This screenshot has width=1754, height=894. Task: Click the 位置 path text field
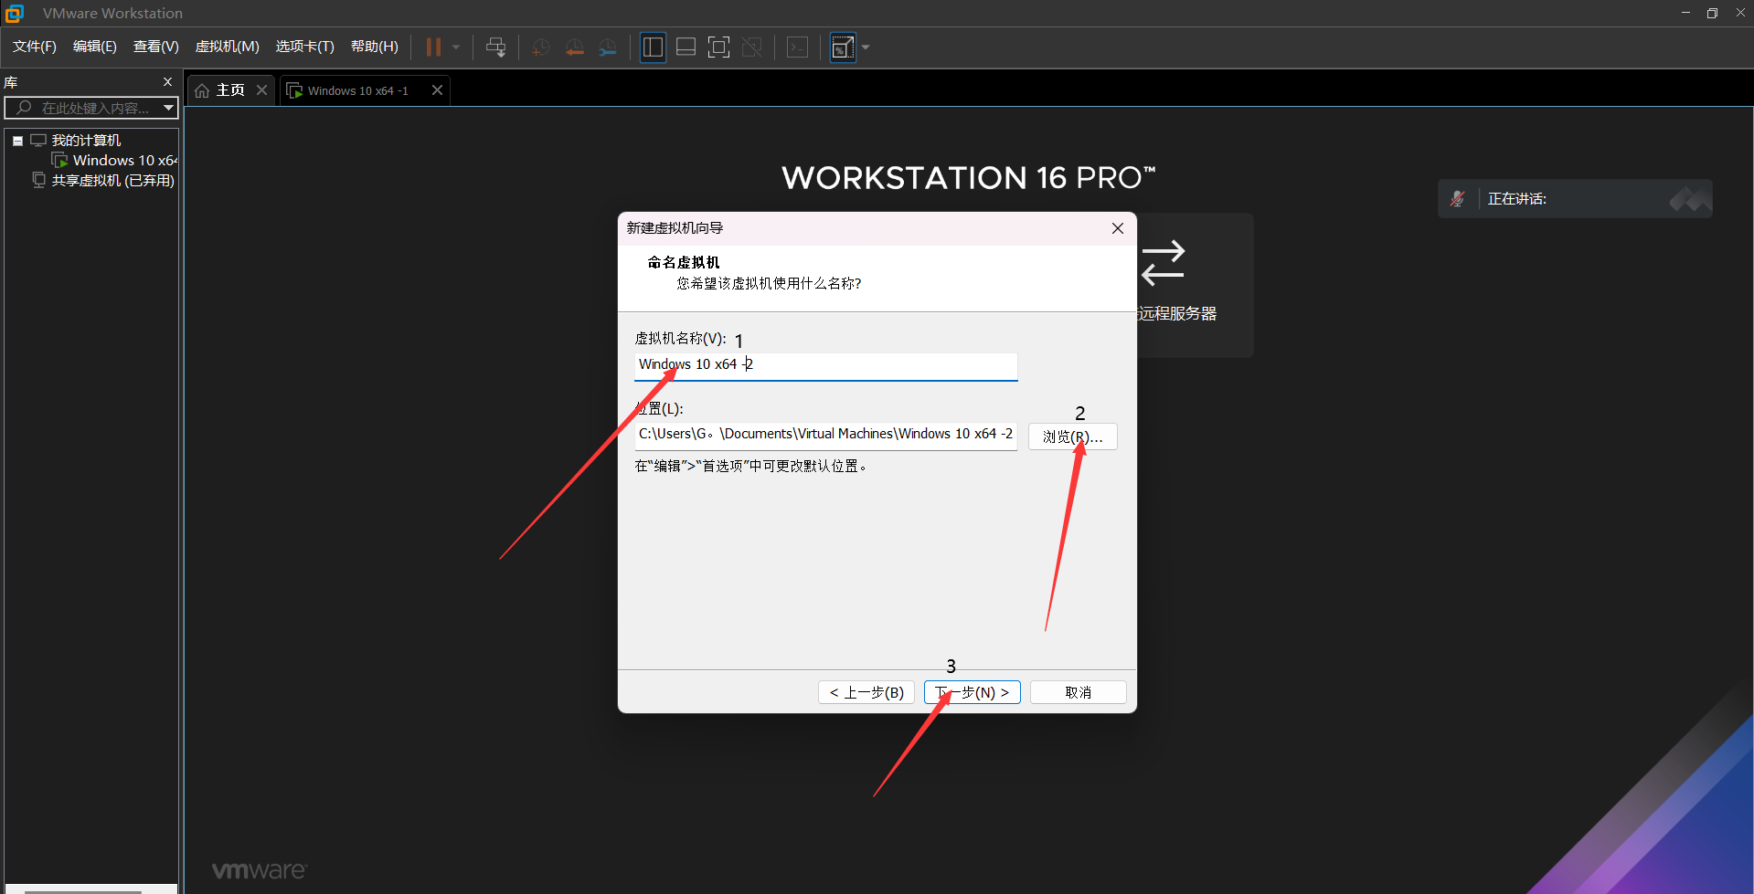tap(826, 435)
